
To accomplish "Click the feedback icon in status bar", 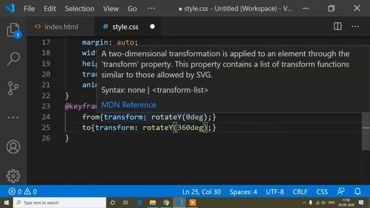I will click(341, 191).
